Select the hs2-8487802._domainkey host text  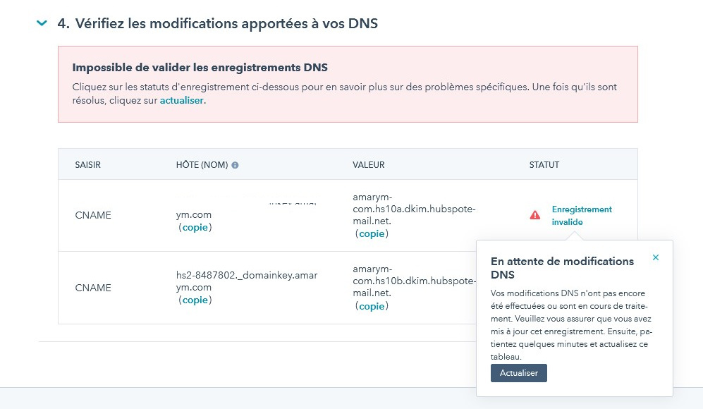tap(247, 281)
